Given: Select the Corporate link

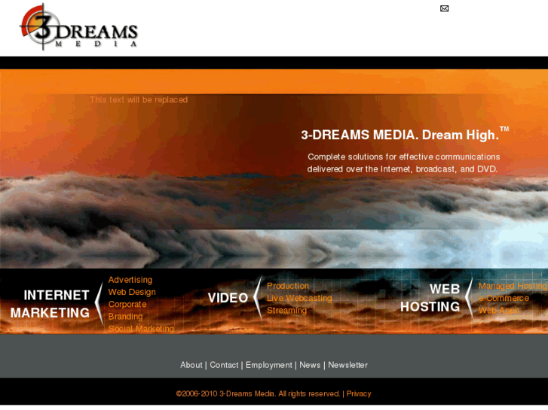Looking at the screenshot, I should (127, 304).
